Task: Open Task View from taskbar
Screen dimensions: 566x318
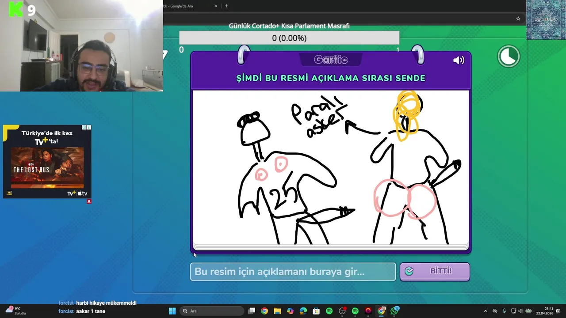Action: point(252,311)
